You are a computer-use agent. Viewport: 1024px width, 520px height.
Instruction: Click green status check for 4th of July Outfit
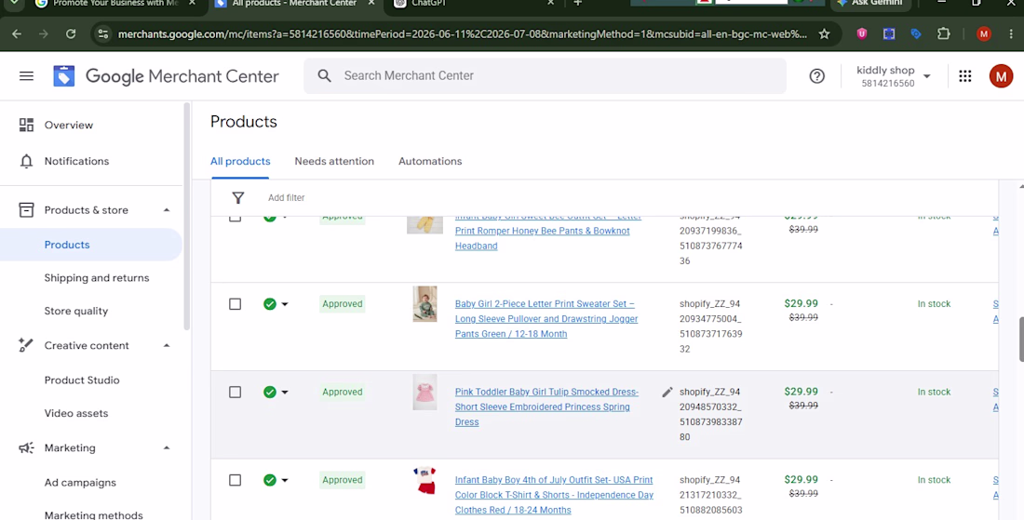270,480
